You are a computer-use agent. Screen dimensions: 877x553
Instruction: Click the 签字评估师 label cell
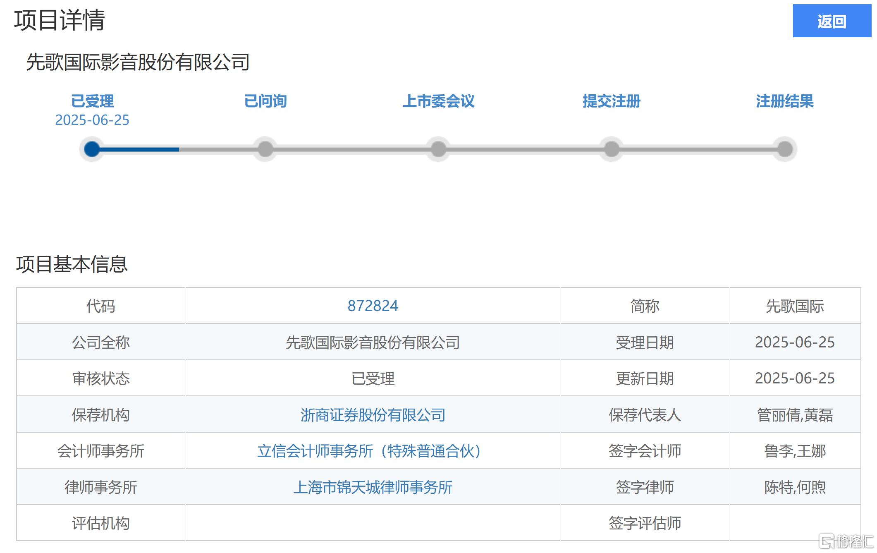click(x=645, y=523)
